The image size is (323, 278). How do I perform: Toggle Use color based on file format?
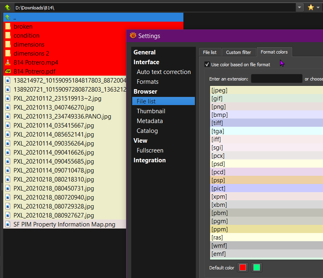tap(207, 65)
